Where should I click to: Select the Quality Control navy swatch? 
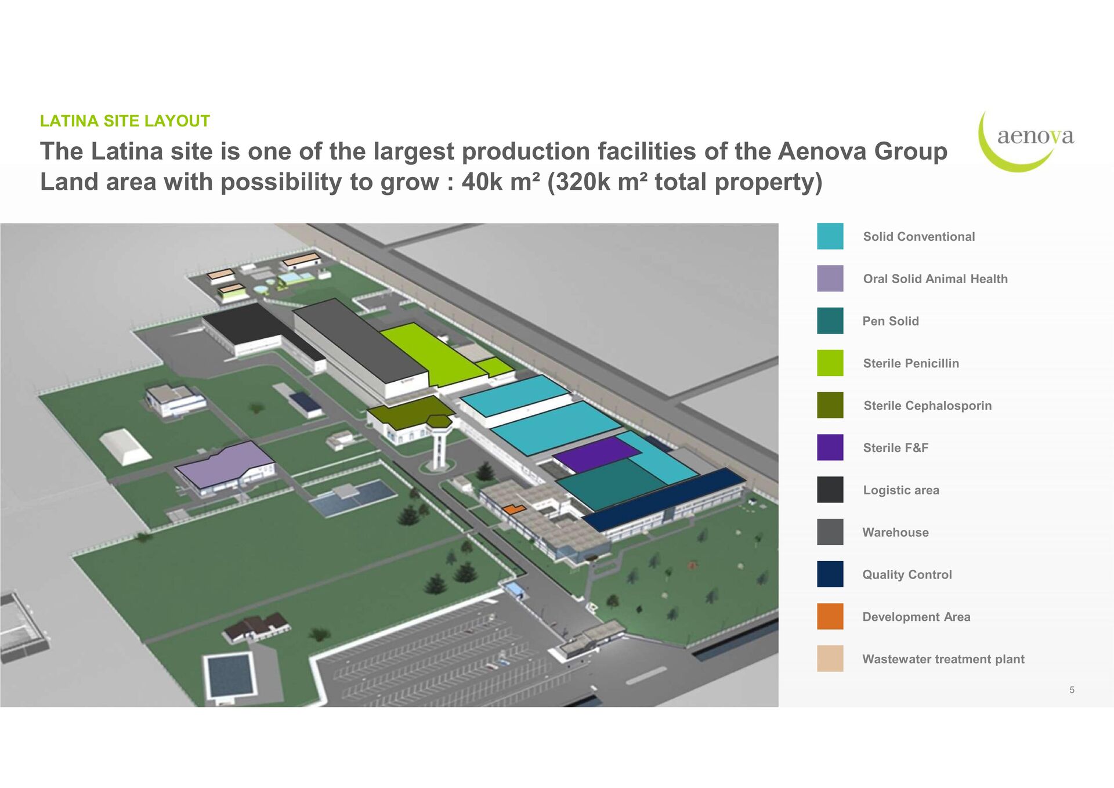point(830,574)
